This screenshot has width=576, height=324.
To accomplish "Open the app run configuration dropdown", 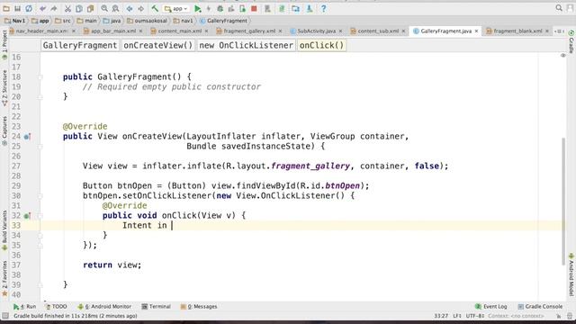I will tap(176, 8).
